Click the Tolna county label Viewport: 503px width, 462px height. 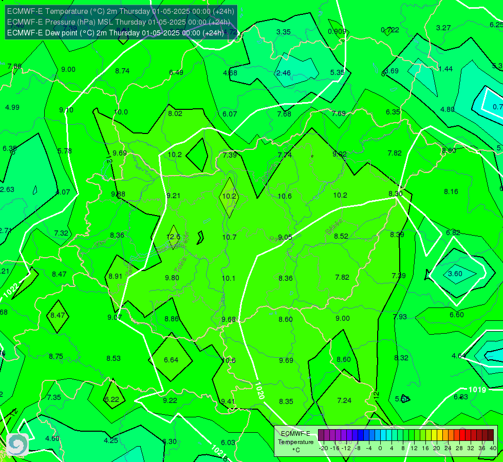tap(180, 264)
